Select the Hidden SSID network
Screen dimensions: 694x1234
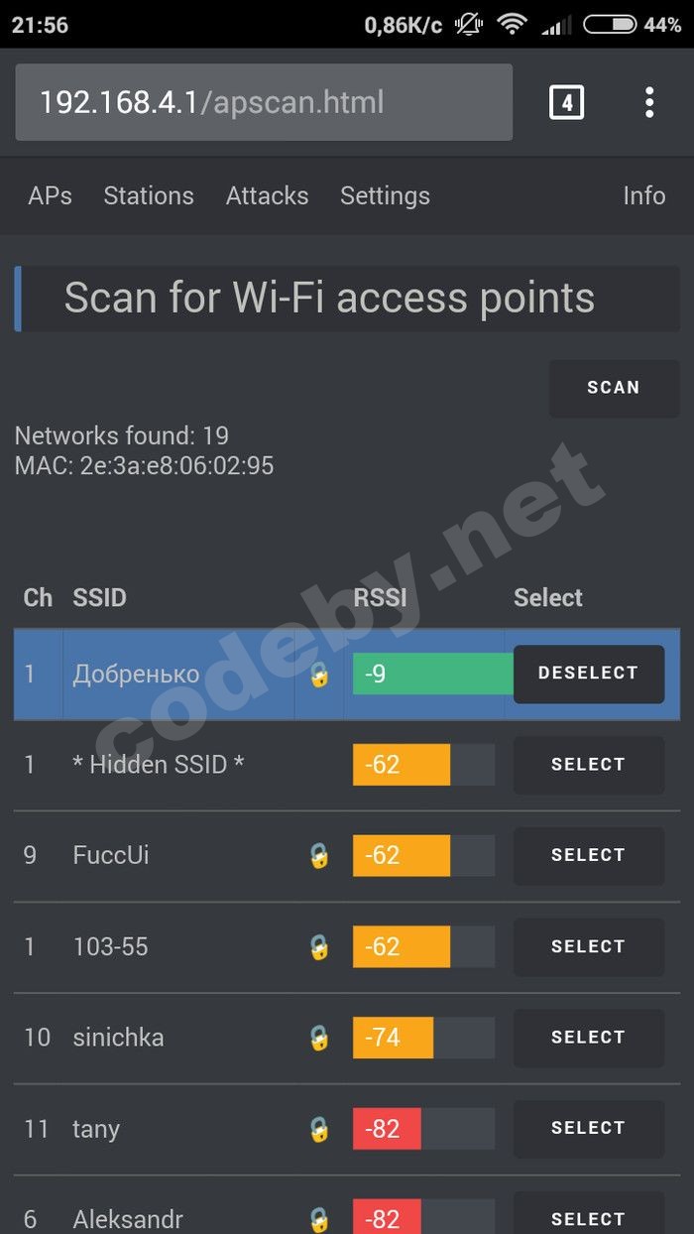pyautogui.click(x=588, y=765)
